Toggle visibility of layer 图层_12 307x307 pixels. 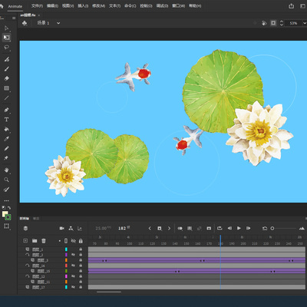(x=73, y=276)
